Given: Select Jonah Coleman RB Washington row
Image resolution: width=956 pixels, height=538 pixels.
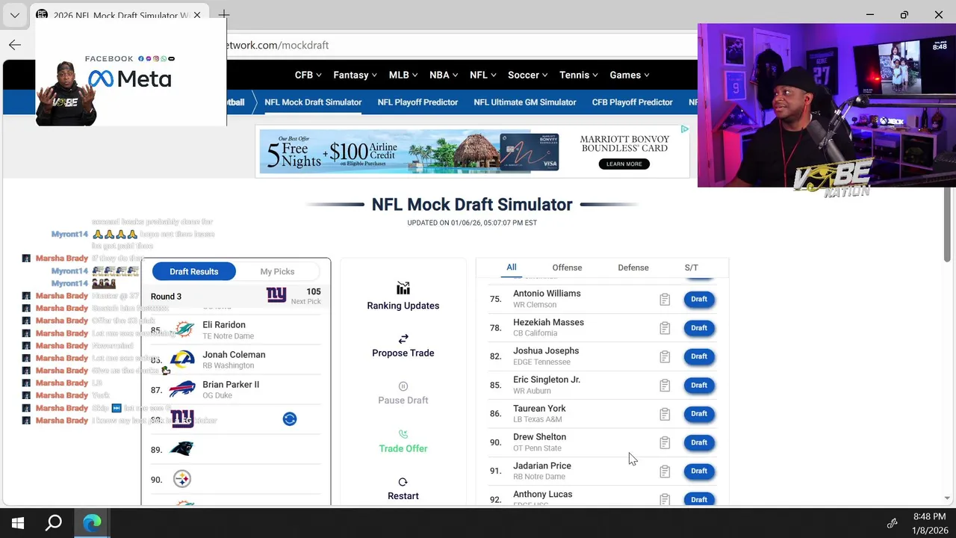Looking at the screenshot, I should pos(236,359).
